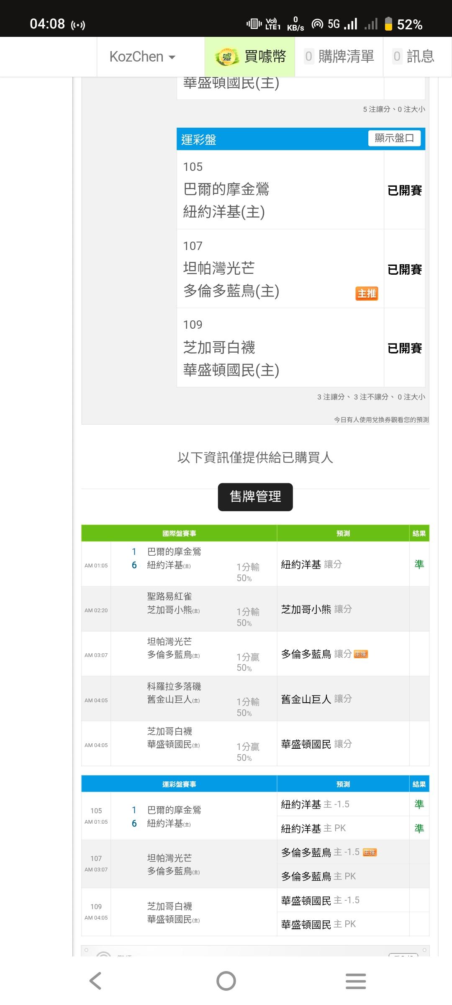Image resolution: width=452 pixels, height=1005 pixels.
Task: Open the 購牌清單 purchase list tab
Action: pyautogui.click(x=339, y=57)
